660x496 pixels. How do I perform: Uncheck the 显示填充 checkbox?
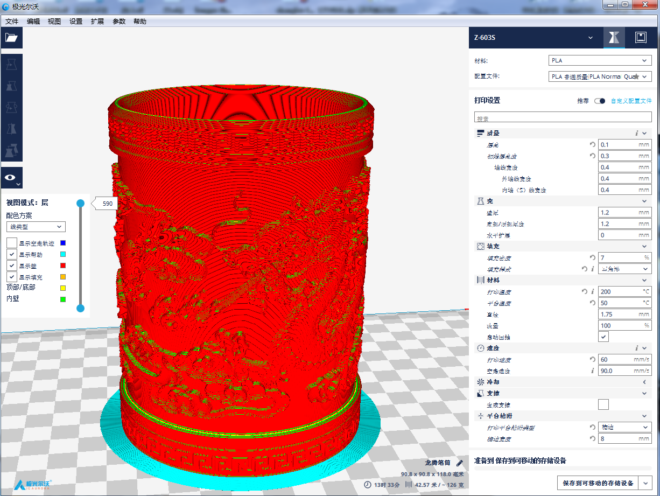click(x=12, y=277)
